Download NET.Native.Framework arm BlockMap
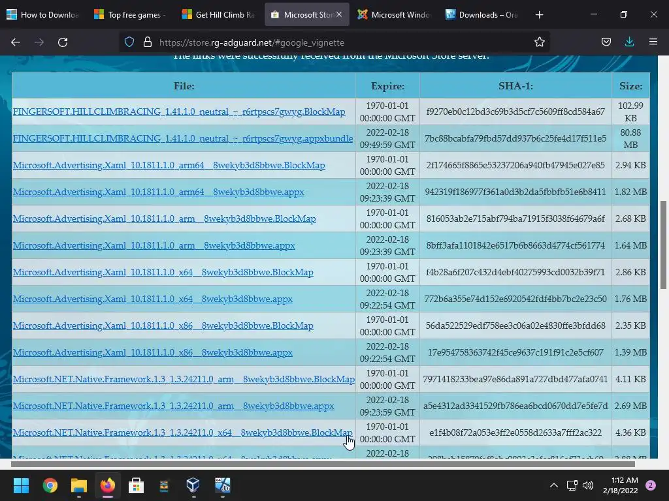Viewport: 669px width, 501px height. tap(184, 379)
